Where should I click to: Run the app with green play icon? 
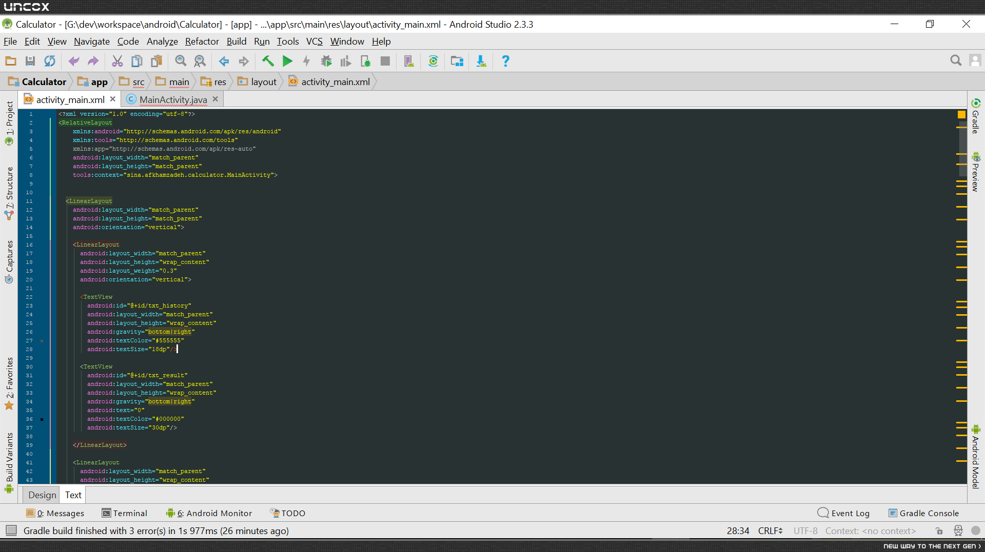287,62
